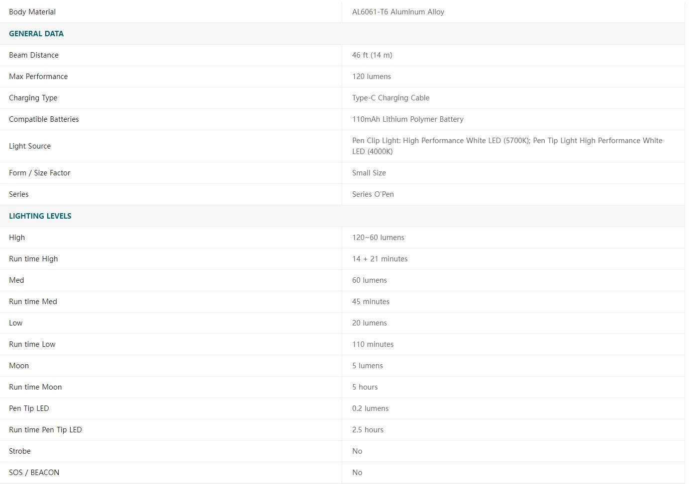Click the GENERAL DATA section header
Screen dimensions: 692x484
(36, 34)
